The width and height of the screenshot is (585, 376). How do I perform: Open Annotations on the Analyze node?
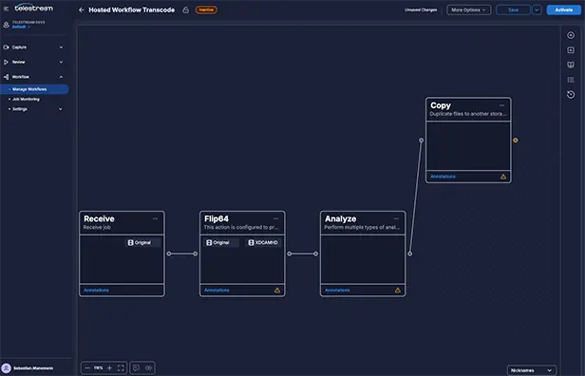click(x=337, y=291)
